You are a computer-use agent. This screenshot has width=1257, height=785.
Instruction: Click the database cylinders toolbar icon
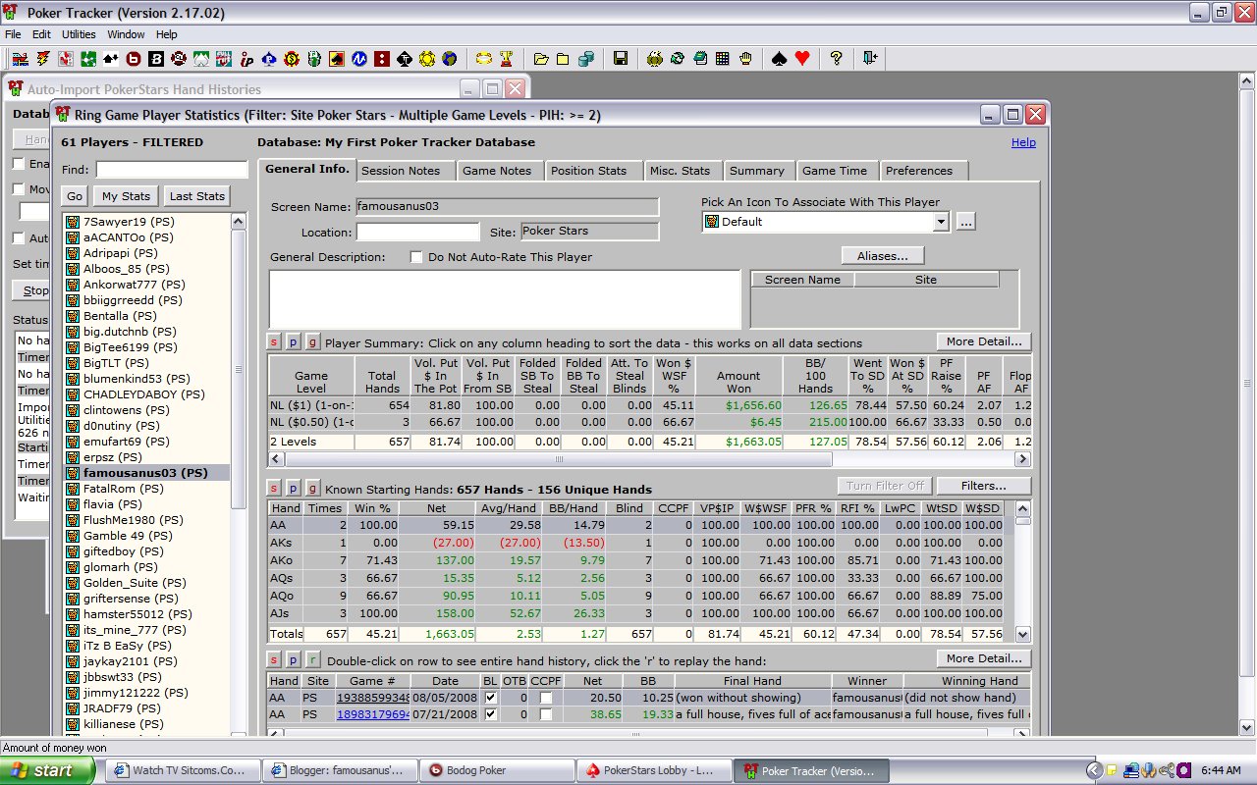[586, 59]
